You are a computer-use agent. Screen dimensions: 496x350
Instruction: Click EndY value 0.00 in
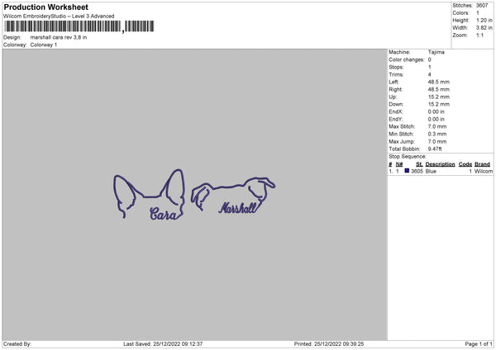coord(436,120)
